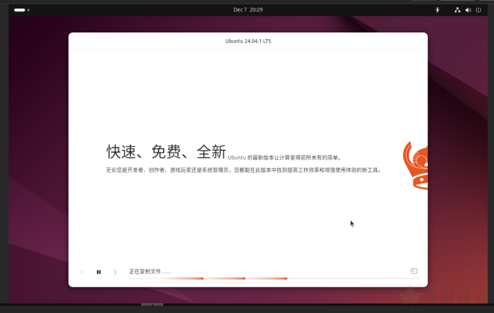Screen dimensions: 494x313
Task: Click the Ubuntu 的最新版本 subtitle text
Action: (284, 157)
